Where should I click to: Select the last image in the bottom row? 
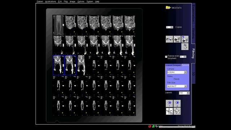tap(130, 106)
